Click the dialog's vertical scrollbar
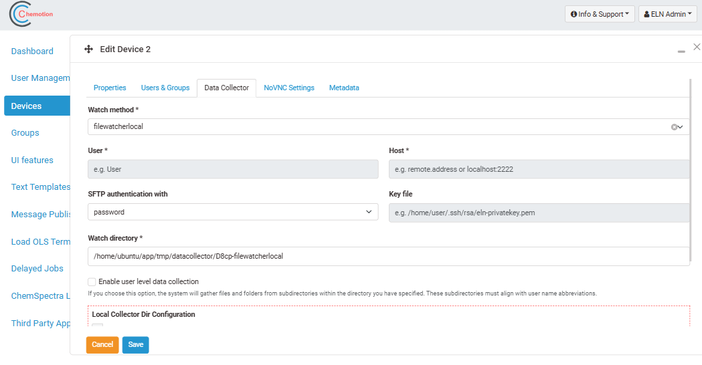The image size is (702, 365). click(691, 167)
